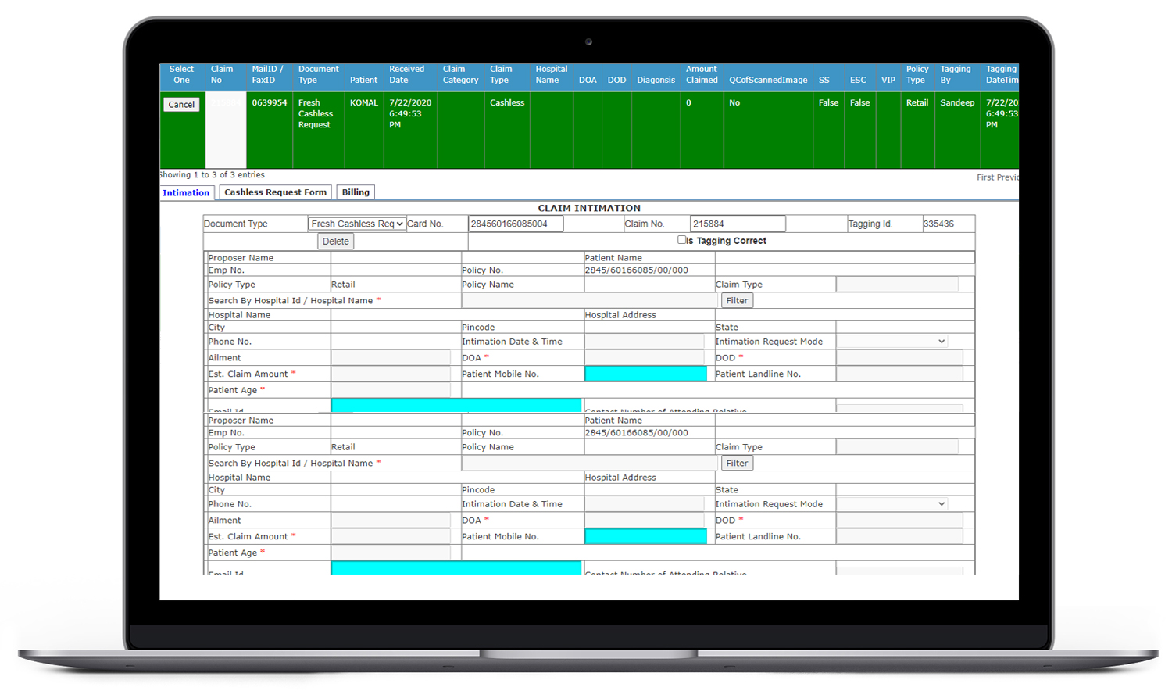Click the Cancel button in the claim row
The image size is (1172, 698).
[x=181, y=105]
